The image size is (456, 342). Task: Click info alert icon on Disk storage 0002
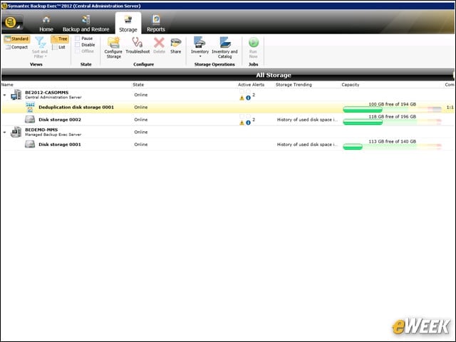click(x=248, y=123)
